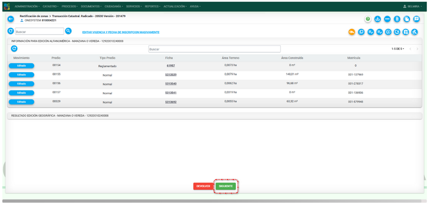Open the ADMINISTRACIÓN menu
Screen dimensions: 428x205
point(27,6)
